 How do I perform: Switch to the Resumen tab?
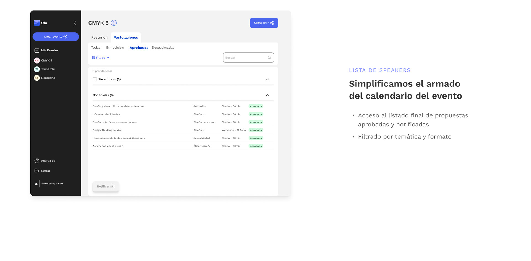(x=99, y=38)
